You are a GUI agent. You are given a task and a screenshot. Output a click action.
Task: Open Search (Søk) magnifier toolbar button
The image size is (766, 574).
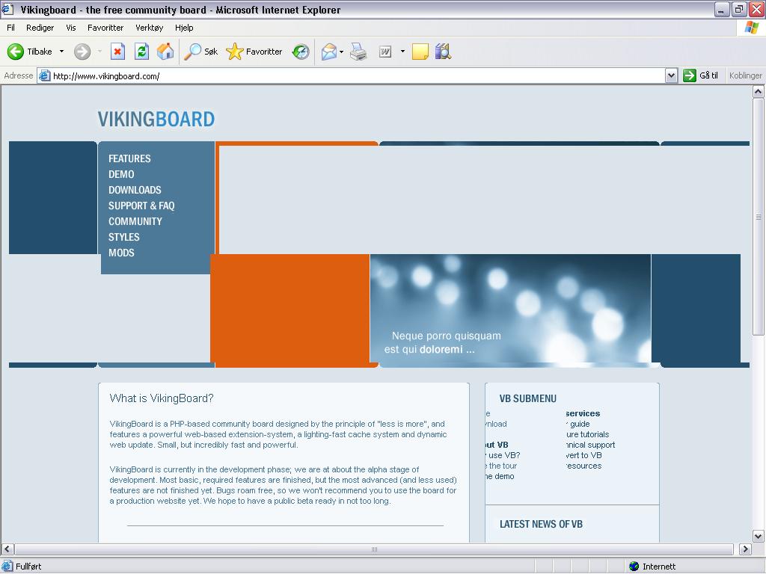pyautogui.click(x=200, y=52)
